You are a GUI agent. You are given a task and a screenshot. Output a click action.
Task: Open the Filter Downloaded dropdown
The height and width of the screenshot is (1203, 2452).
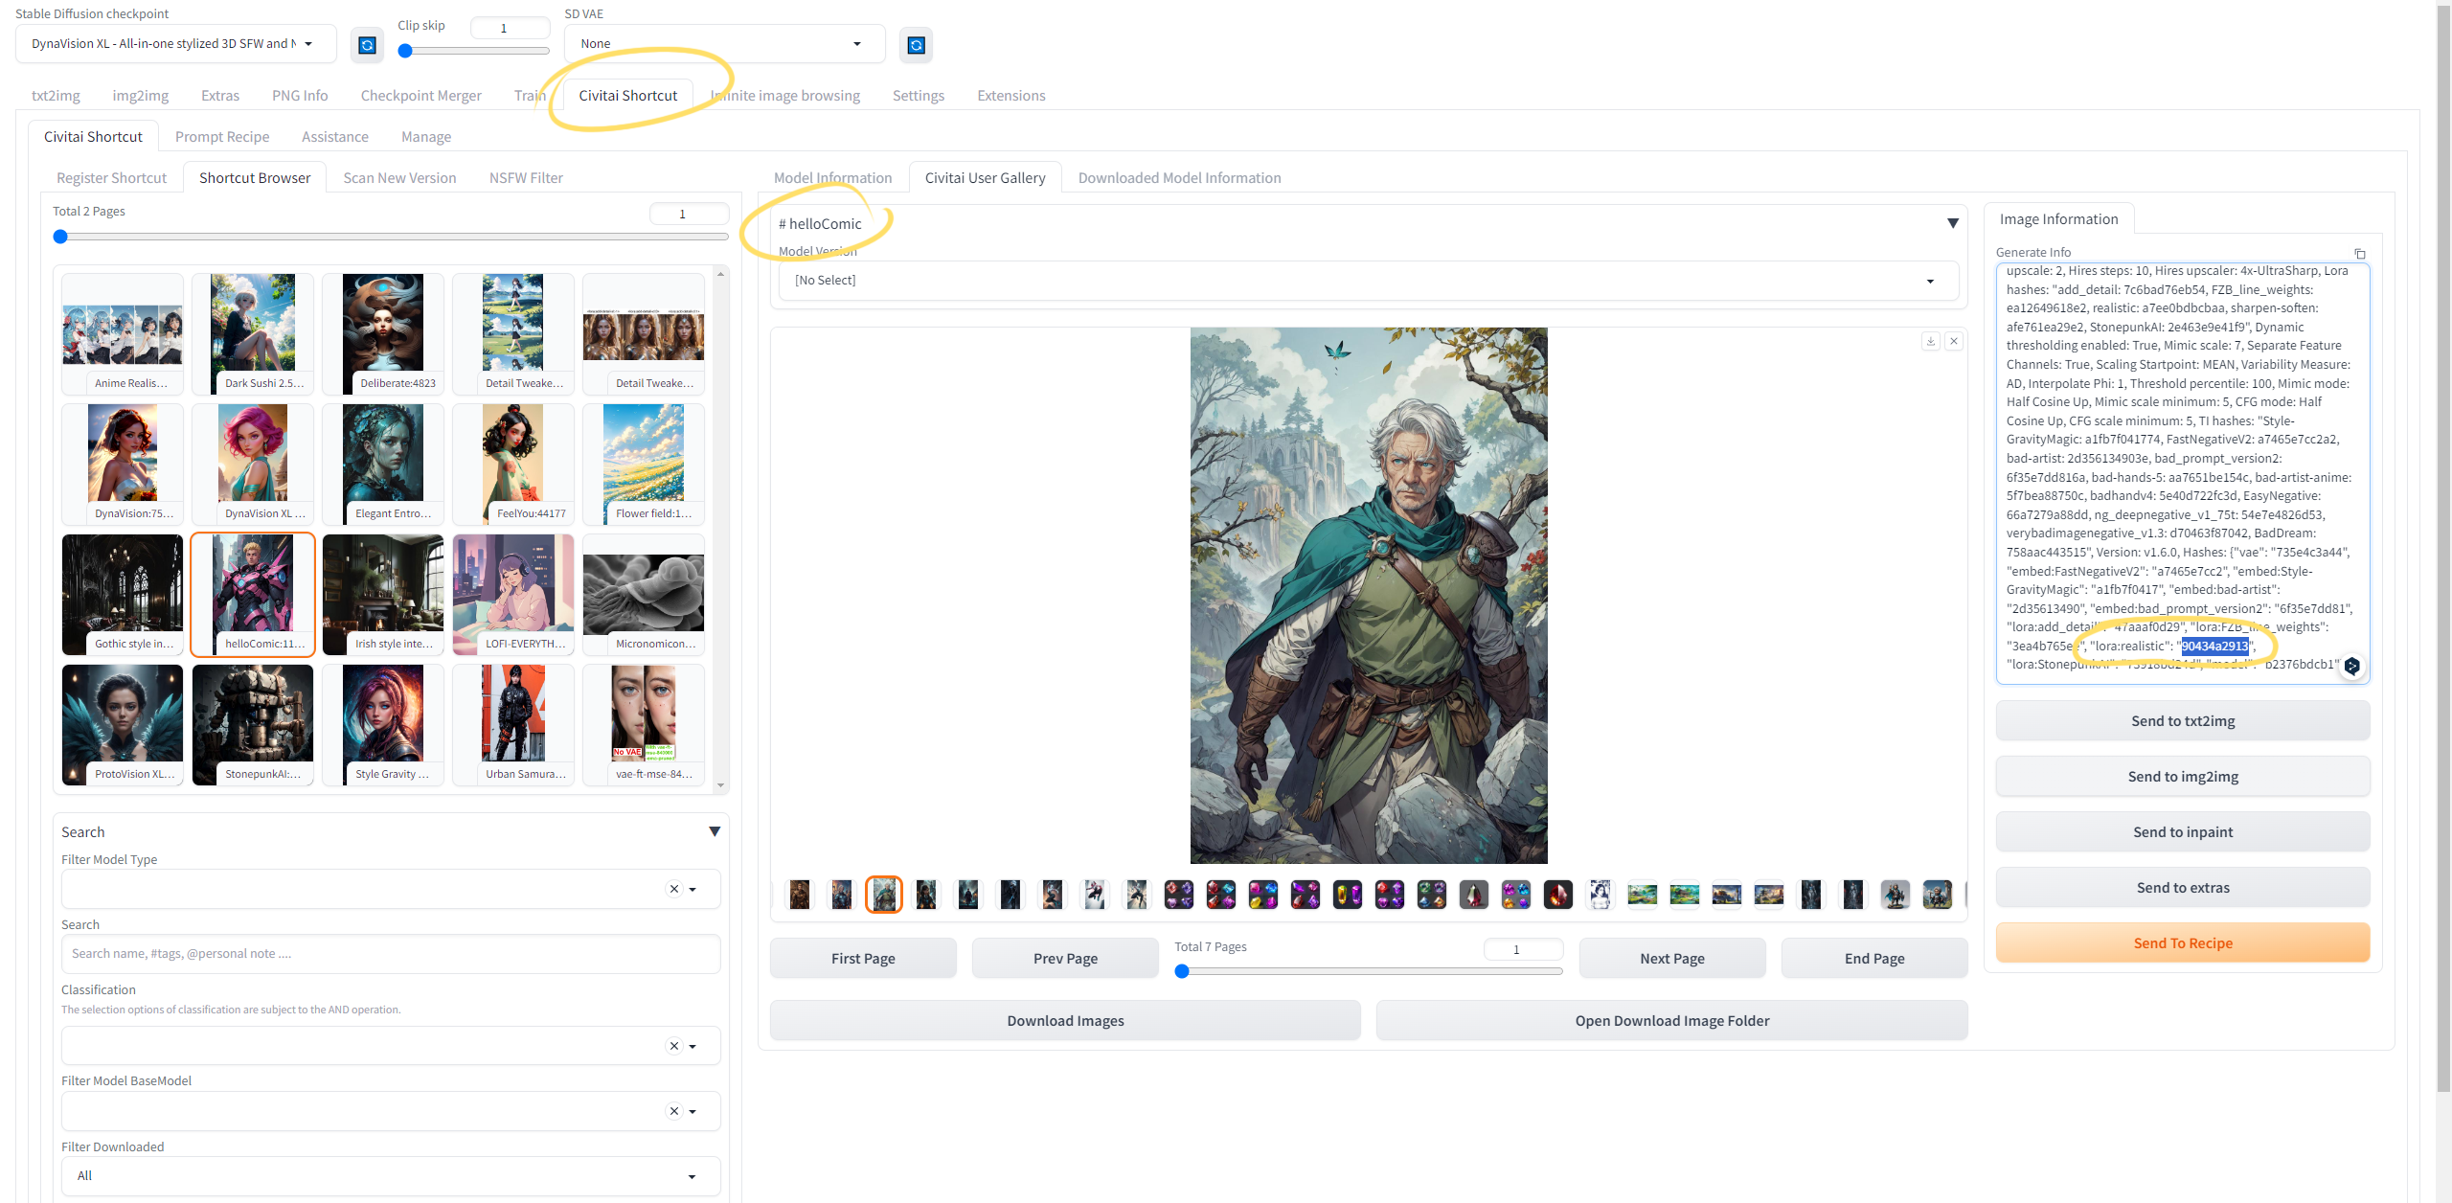(x=391, y=1176)
